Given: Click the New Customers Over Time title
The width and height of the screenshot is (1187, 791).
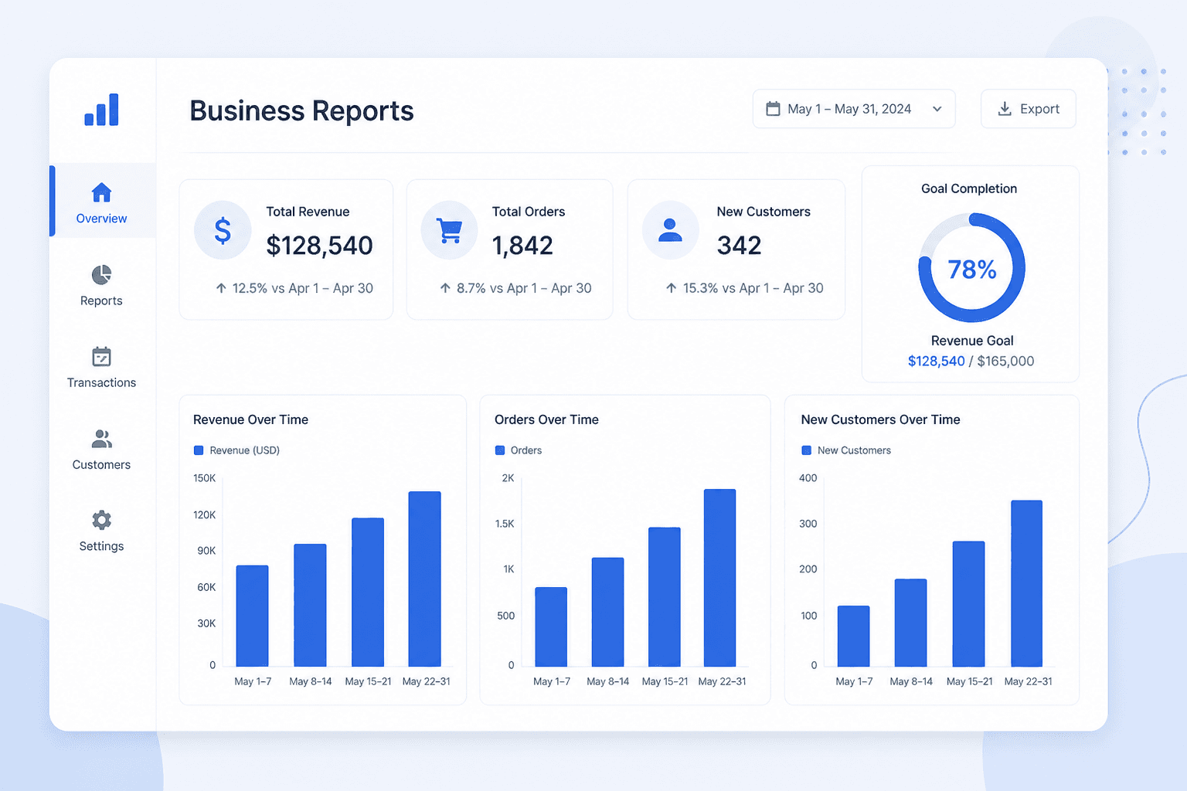Looking at the screenshot, I should click(880, 419).
